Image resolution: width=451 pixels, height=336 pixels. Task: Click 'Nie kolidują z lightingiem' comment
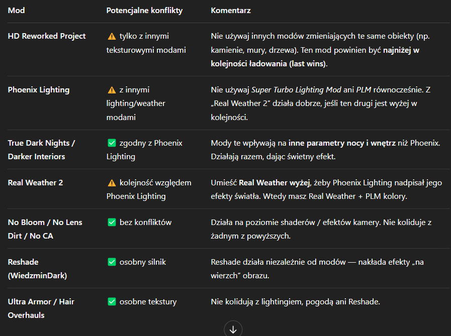(x=296, y=301)
